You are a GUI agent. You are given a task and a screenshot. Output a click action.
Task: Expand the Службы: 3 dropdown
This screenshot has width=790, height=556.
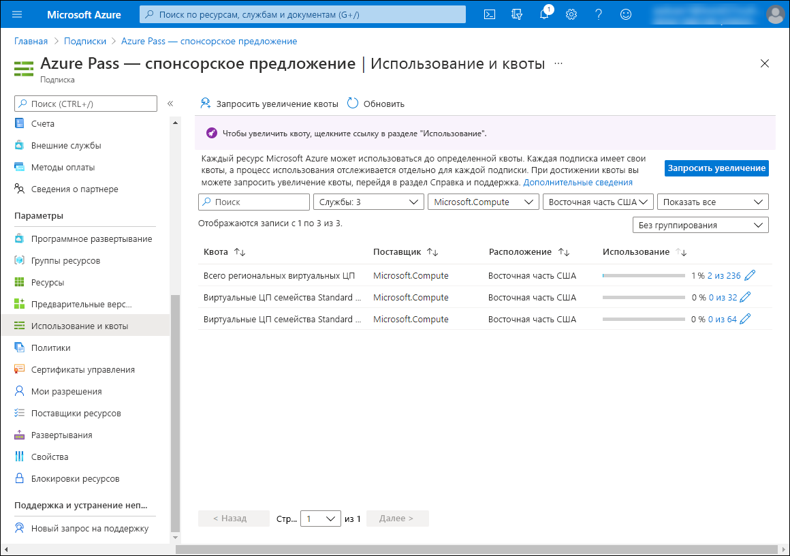pos(368,202)
